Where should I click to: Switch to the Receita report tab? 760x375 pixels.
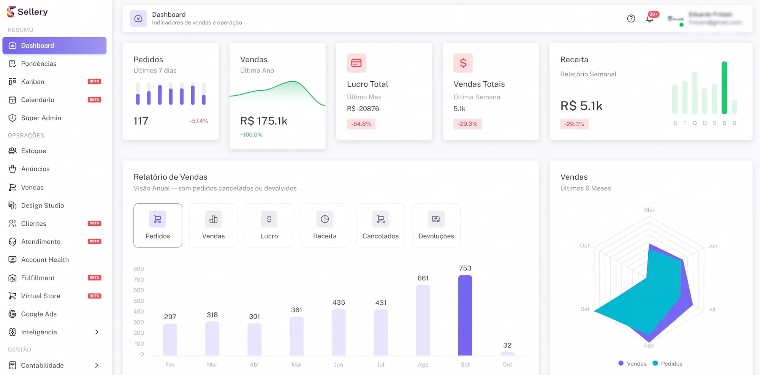tap(325, 225)
